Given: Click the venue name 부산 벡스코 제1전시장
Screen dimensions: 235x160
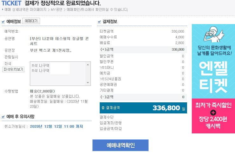Looking at the screenshot, I should click(x=50, y=50).
